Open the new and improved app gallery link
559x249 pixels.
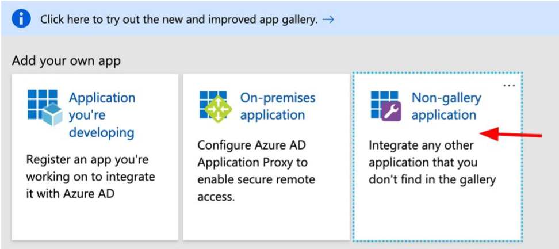point(178,20)
